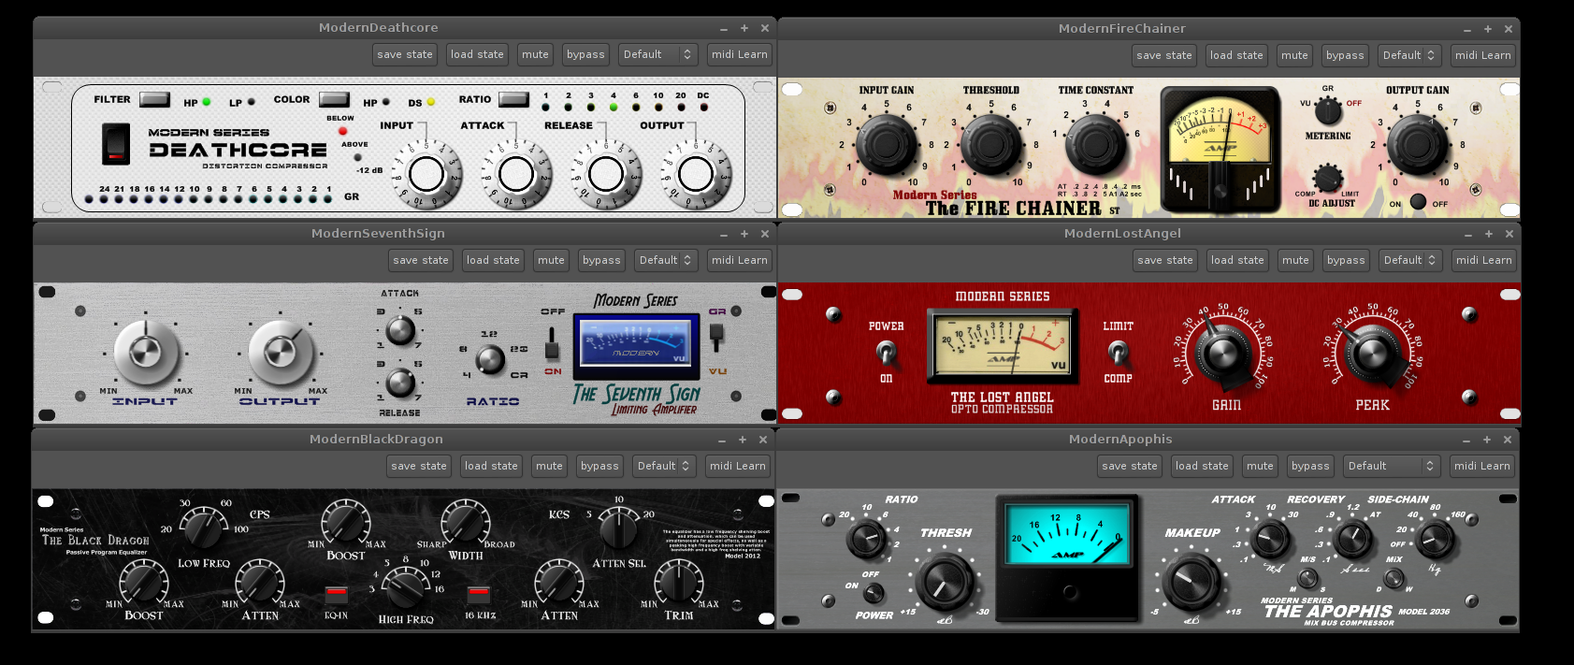Screen dimensions: 1574x665
Task: Open the Default preset dropdown in ModernFireChainer
Action: pyautogui.click(x=1409, y=55)
